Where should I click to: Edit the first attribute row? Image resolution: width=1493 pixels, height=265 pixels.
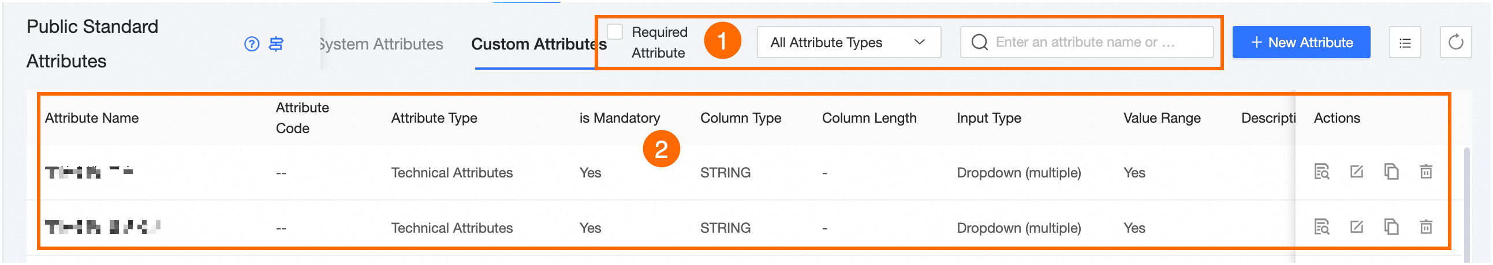(x=1356, y=172)
